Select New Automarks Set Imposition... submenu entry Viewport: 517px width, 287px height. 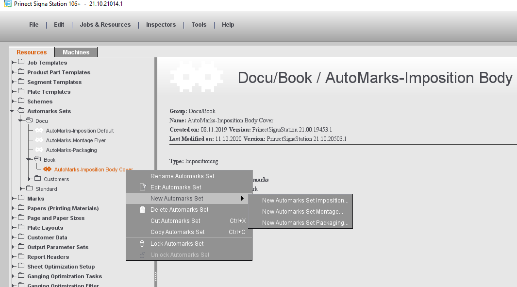(x=300, y=201)
